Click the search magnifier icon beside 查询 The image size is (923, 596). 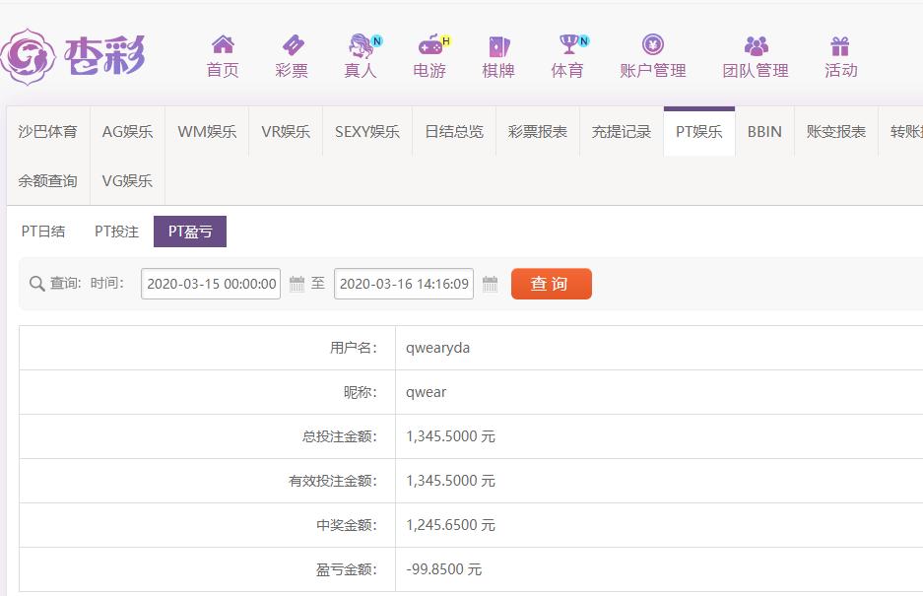[x=36, y=284]
